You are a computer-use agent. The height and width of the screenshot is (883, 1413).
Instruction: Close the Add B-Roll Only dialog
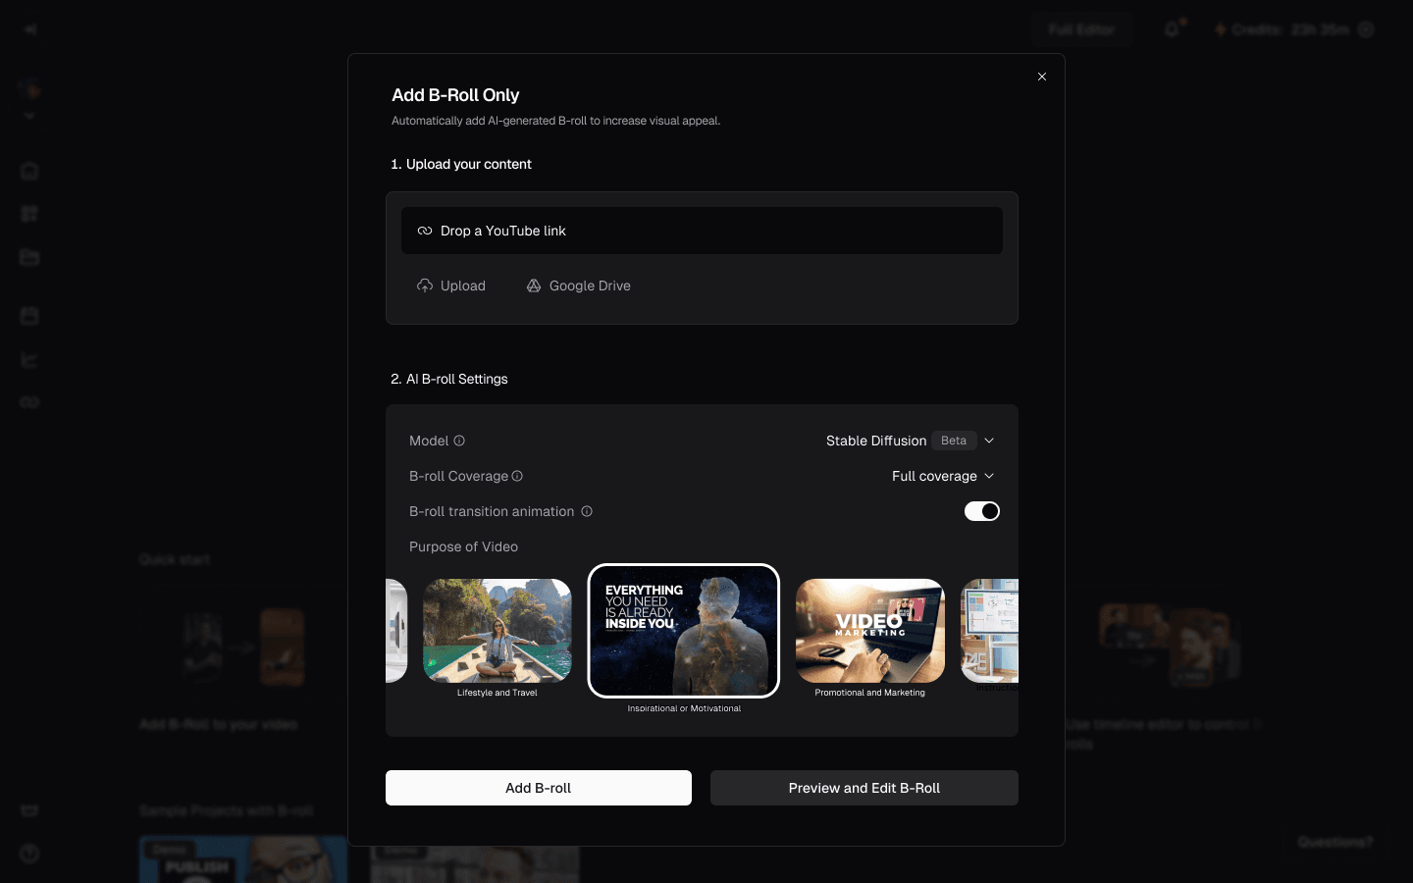(x=1042, y=77)
